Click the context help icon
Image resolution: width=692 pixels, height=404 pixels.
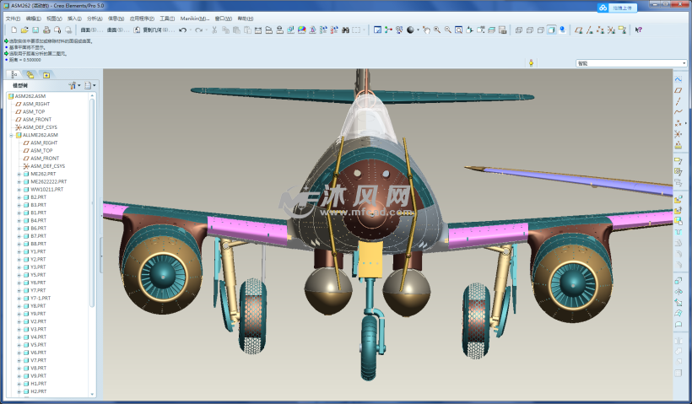point(639,30)
